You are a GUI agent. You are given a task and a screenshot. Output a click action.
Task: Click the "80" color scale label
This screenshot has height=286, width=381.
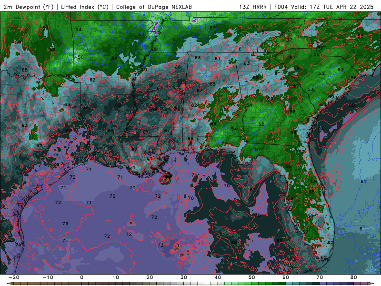[x=354, y=277]
